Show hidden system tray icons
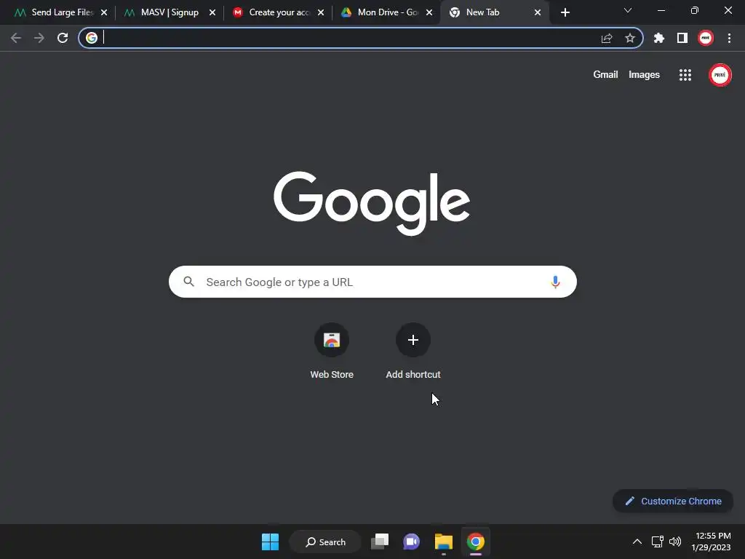Screen dimensions: 745x559 tap(637, 542)
